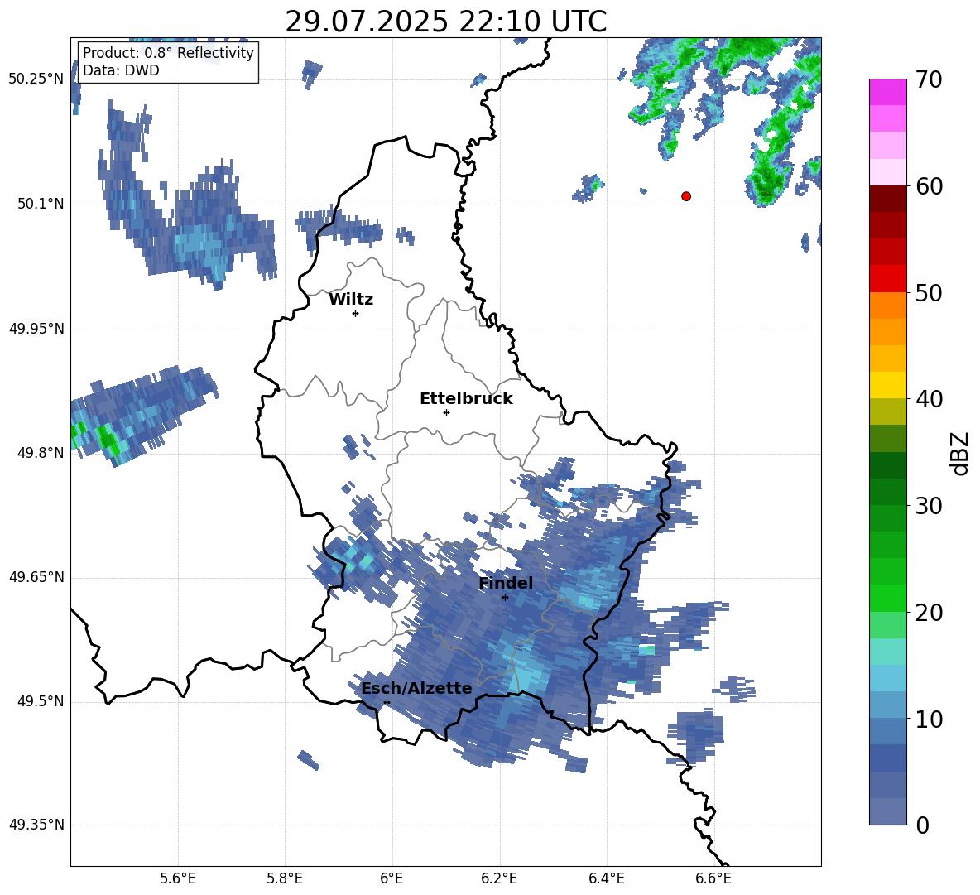Select the Wiltz station cross marker
Image resolution: width=980 pixels, height=895 pixels.
pyautogui.click(x=355, y=313)
